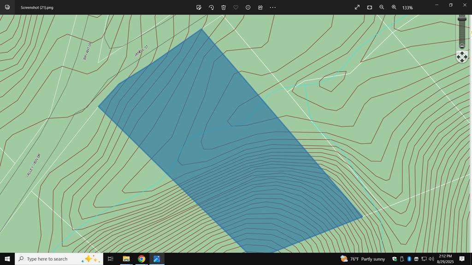Open the See more three-dots menu
Viewport: 472px width, 265px height.
point(273,7)
